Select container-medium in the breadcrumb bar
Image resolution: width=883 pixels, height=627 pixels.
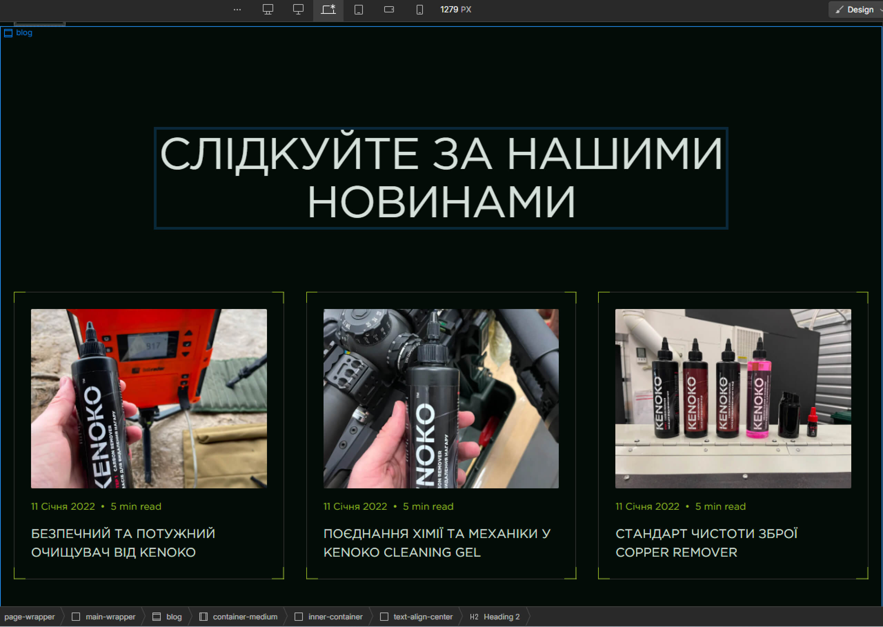pos(239,617)
